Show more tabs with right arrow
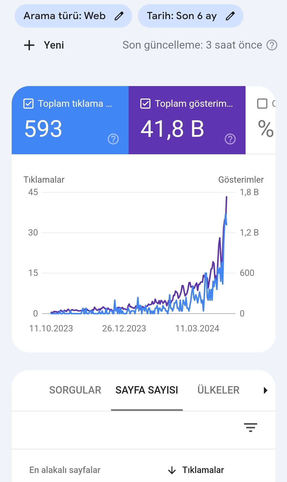The width and height of the screenshot is (287, 482). point(265,390)
